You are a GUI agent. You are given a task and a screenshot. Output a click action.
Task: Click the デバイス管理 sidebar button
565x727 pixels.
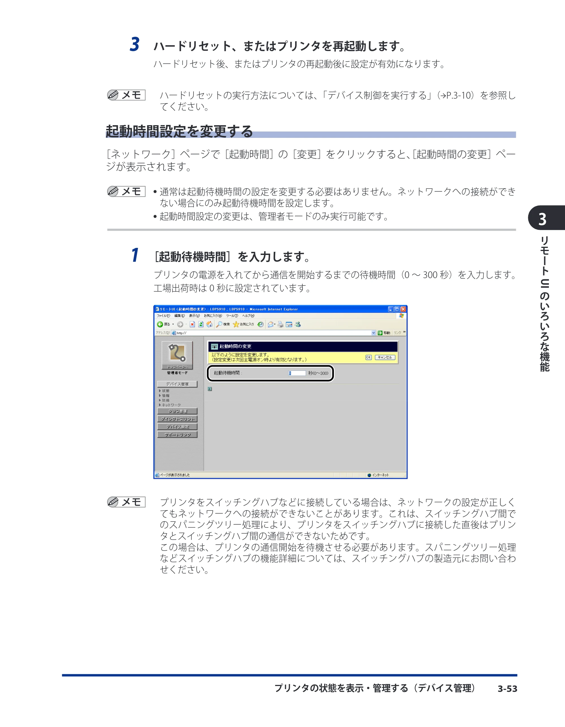[177, 384]
